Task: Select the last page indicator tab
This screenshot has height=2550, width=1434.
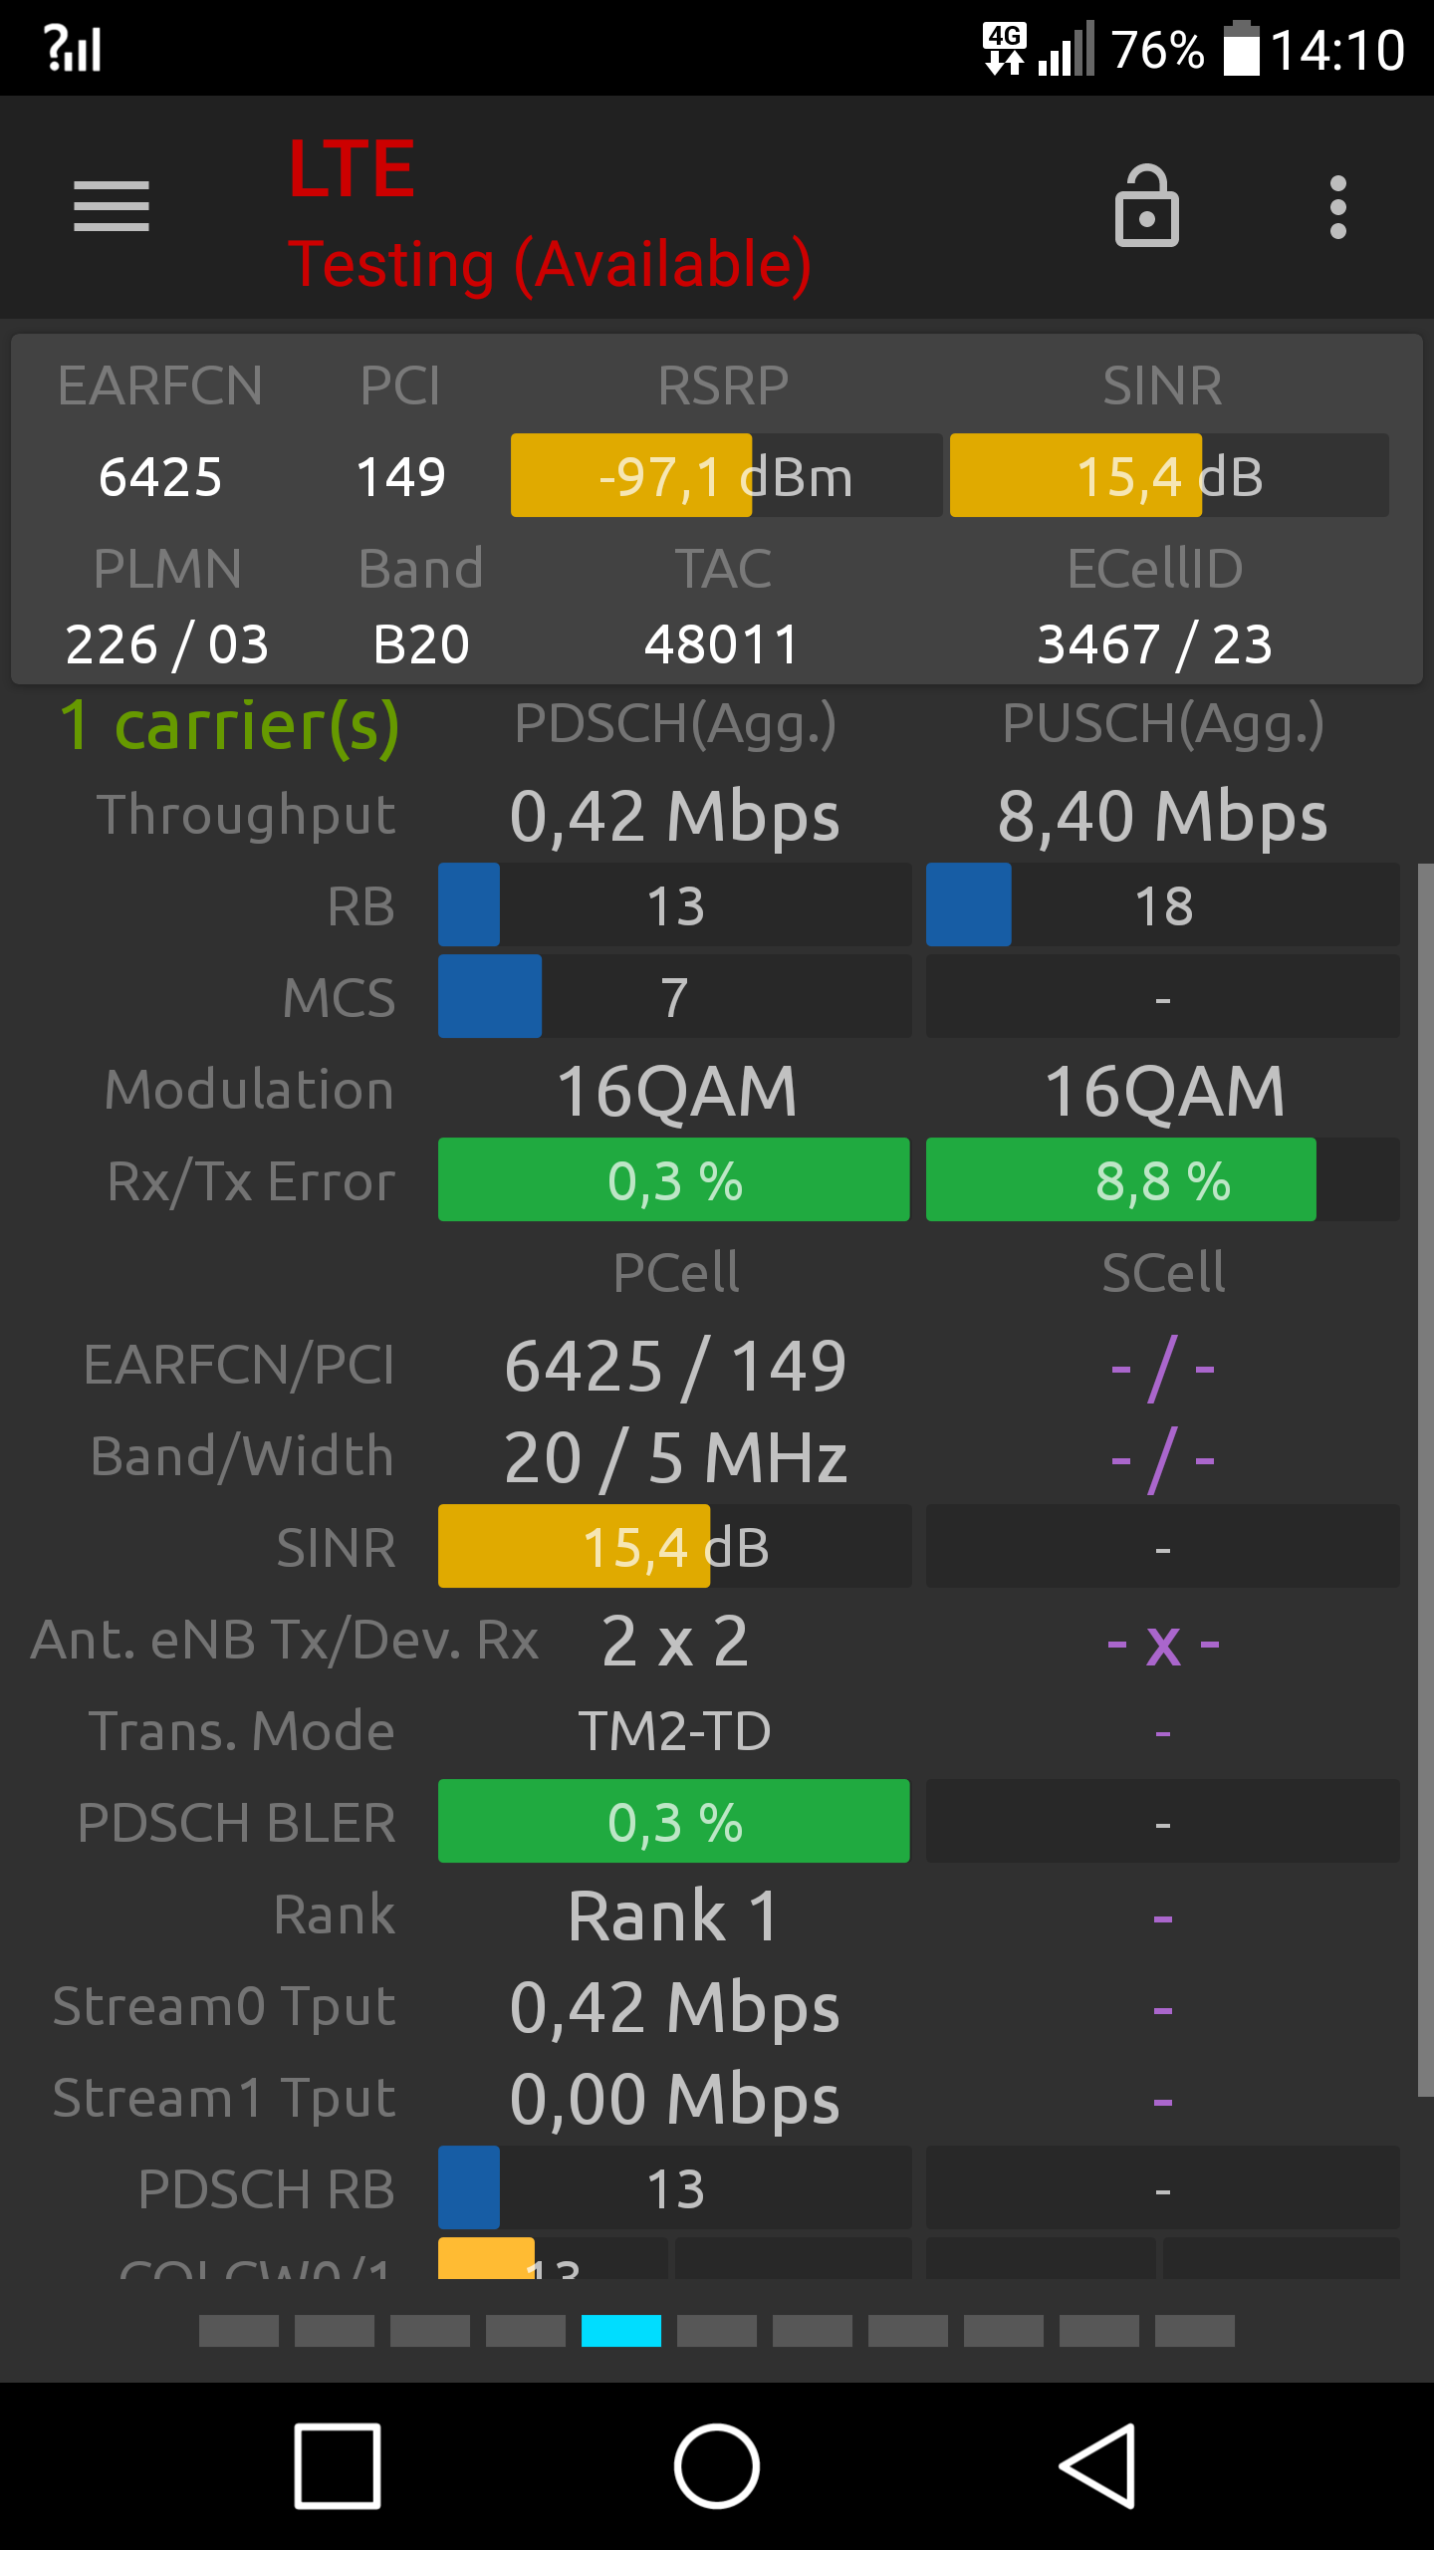Action: tap(1195, 2331)
